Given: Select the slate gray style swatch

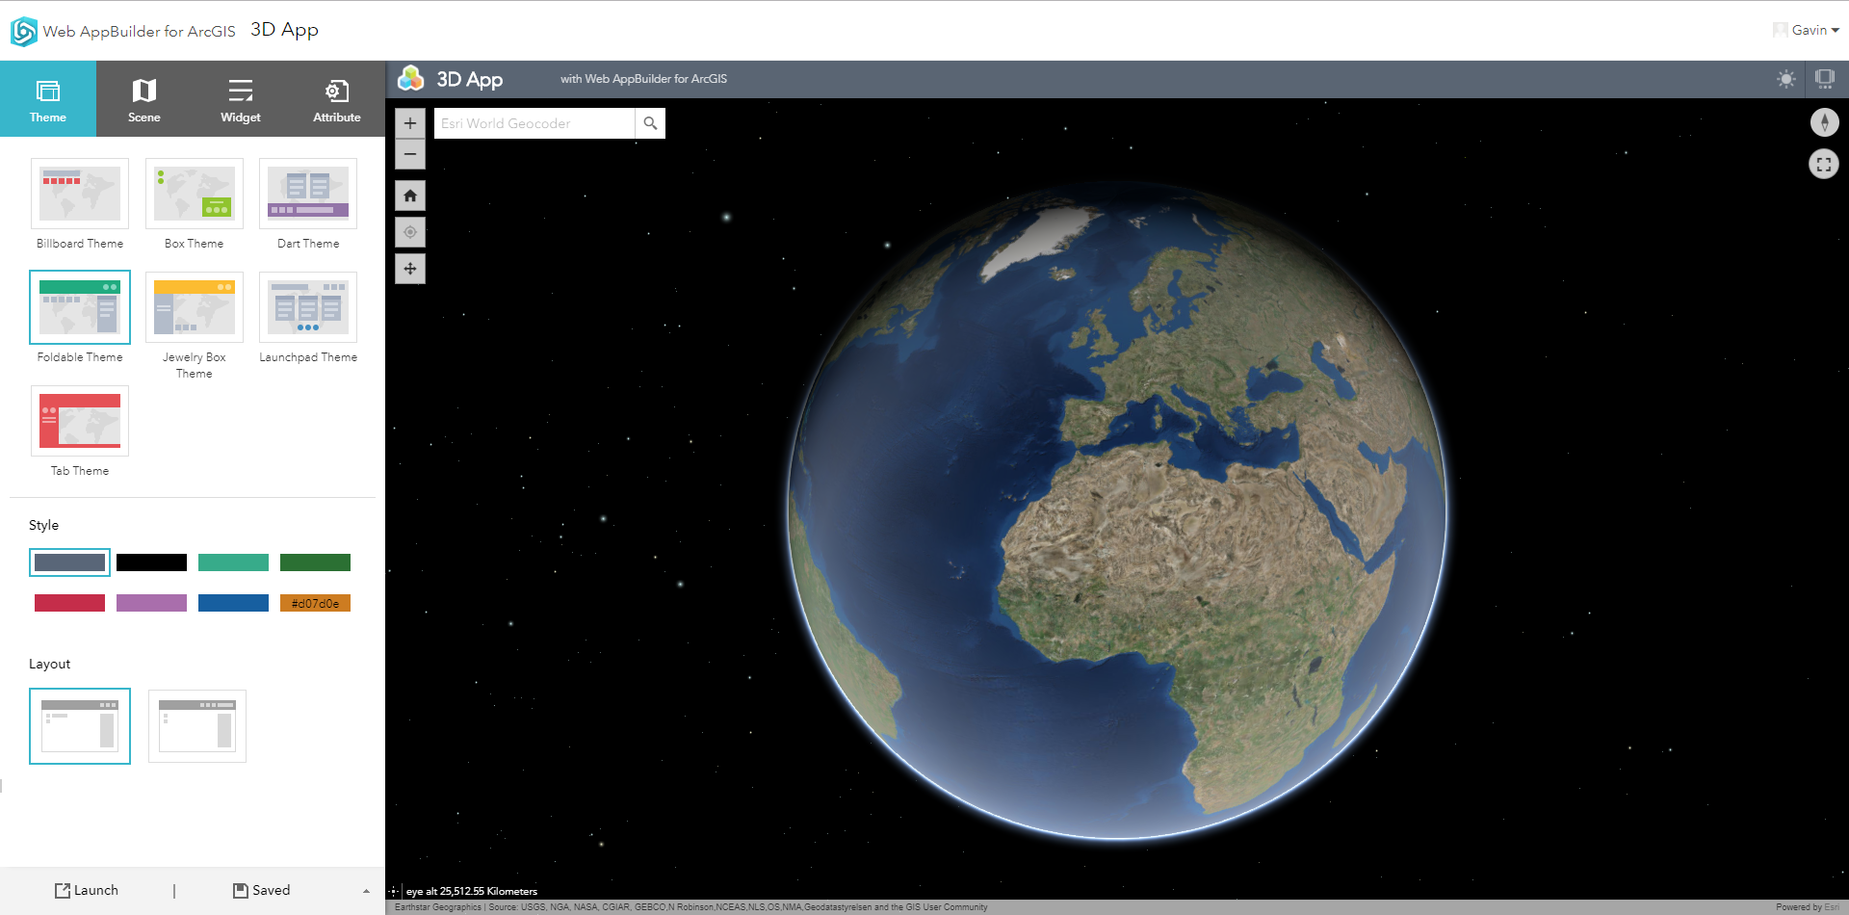Looking at the screenshot, I should 70,562.
